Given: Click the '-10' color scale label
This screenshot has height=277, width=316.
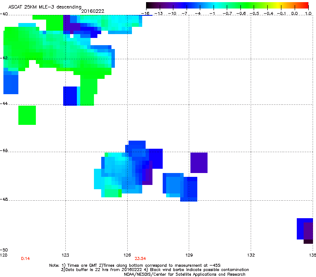Looking at the screenshot, I should click(x=172, y=14).
